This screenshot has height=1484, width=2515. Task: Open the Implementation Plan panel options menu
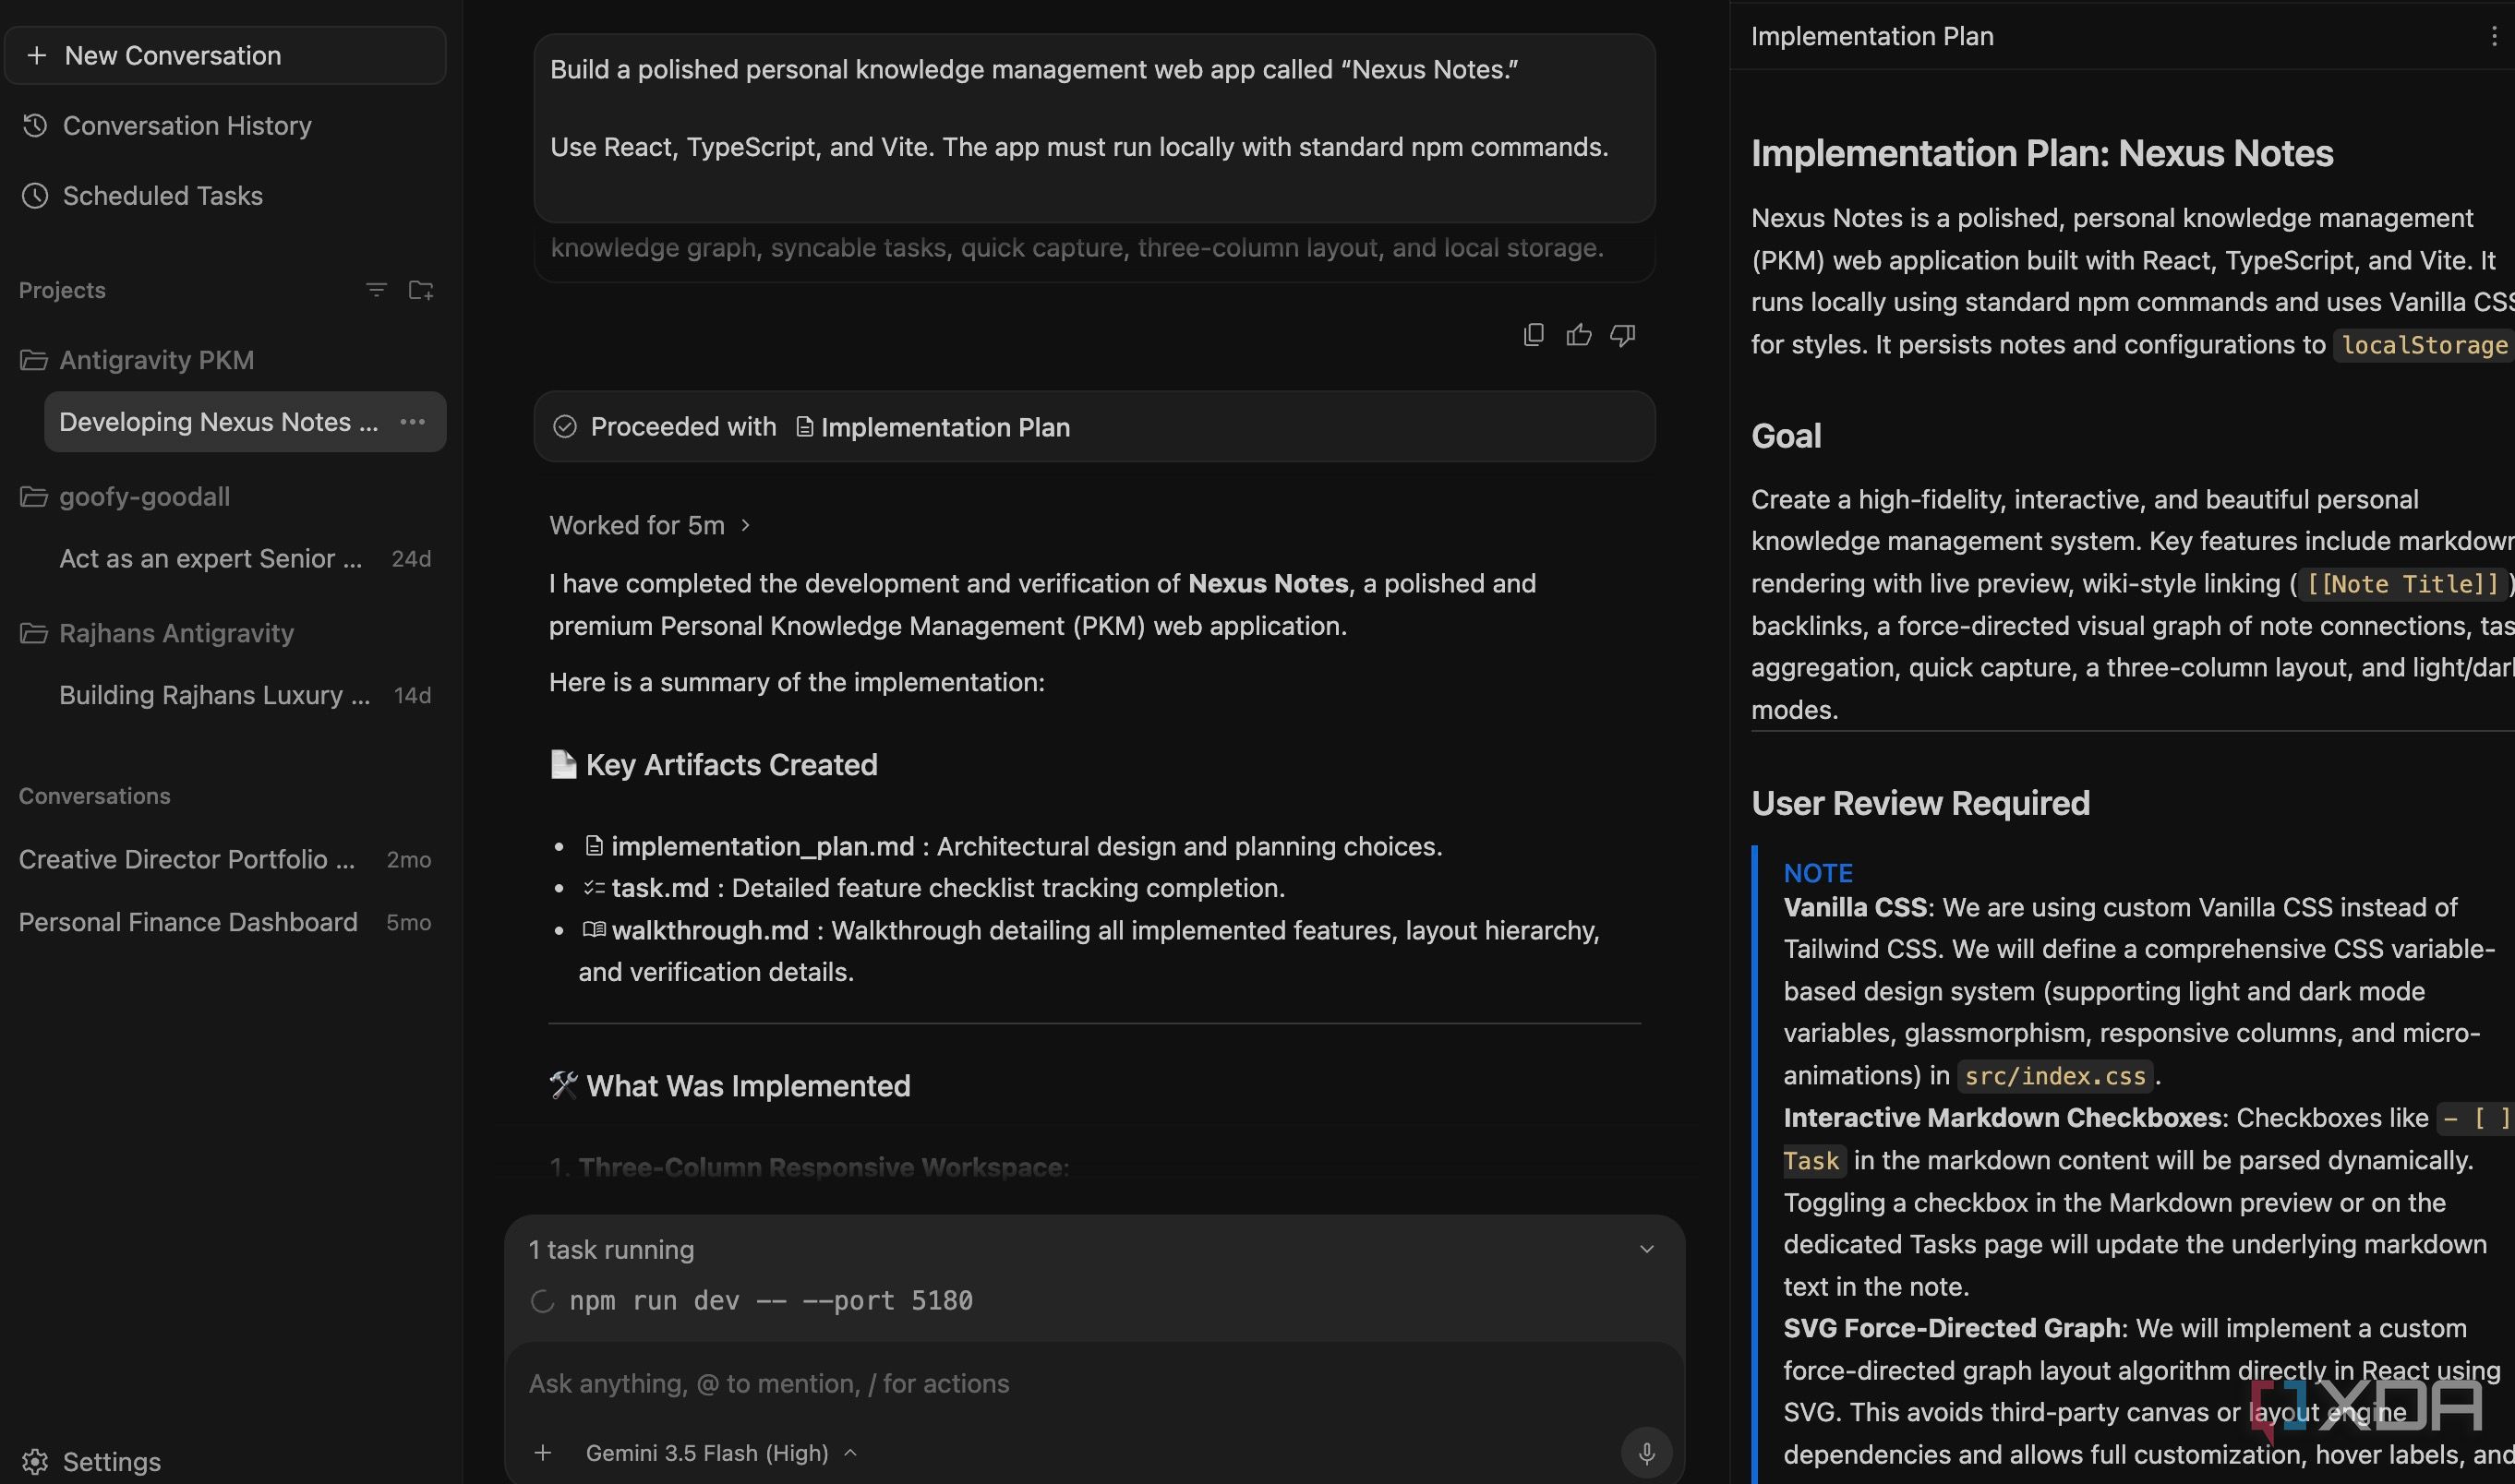(2493, 36)
